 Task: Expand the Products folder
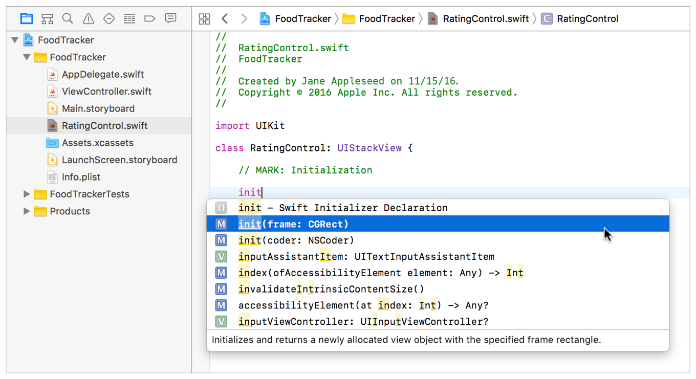(x=27, y=211)
